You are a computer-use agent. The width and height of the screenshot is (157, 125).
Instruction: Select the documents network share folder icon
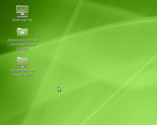click(x=22, y=62)
